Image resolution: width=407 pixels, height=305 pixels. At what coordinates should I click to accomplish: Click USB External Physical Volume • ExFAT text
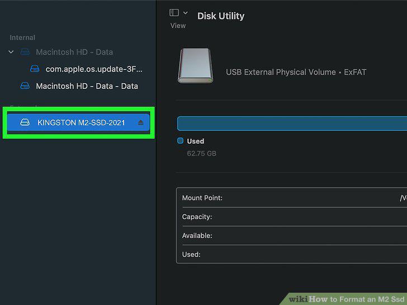296,72
